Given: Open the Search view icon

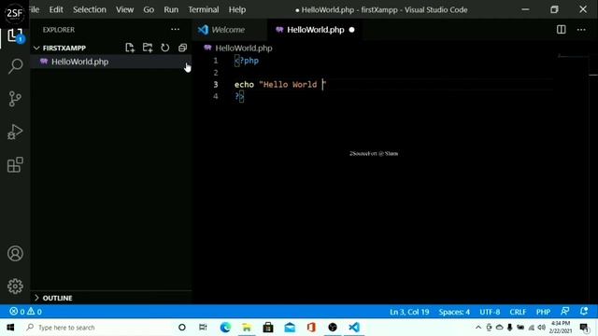Looking at the screenshot, I should coord(15,66).
